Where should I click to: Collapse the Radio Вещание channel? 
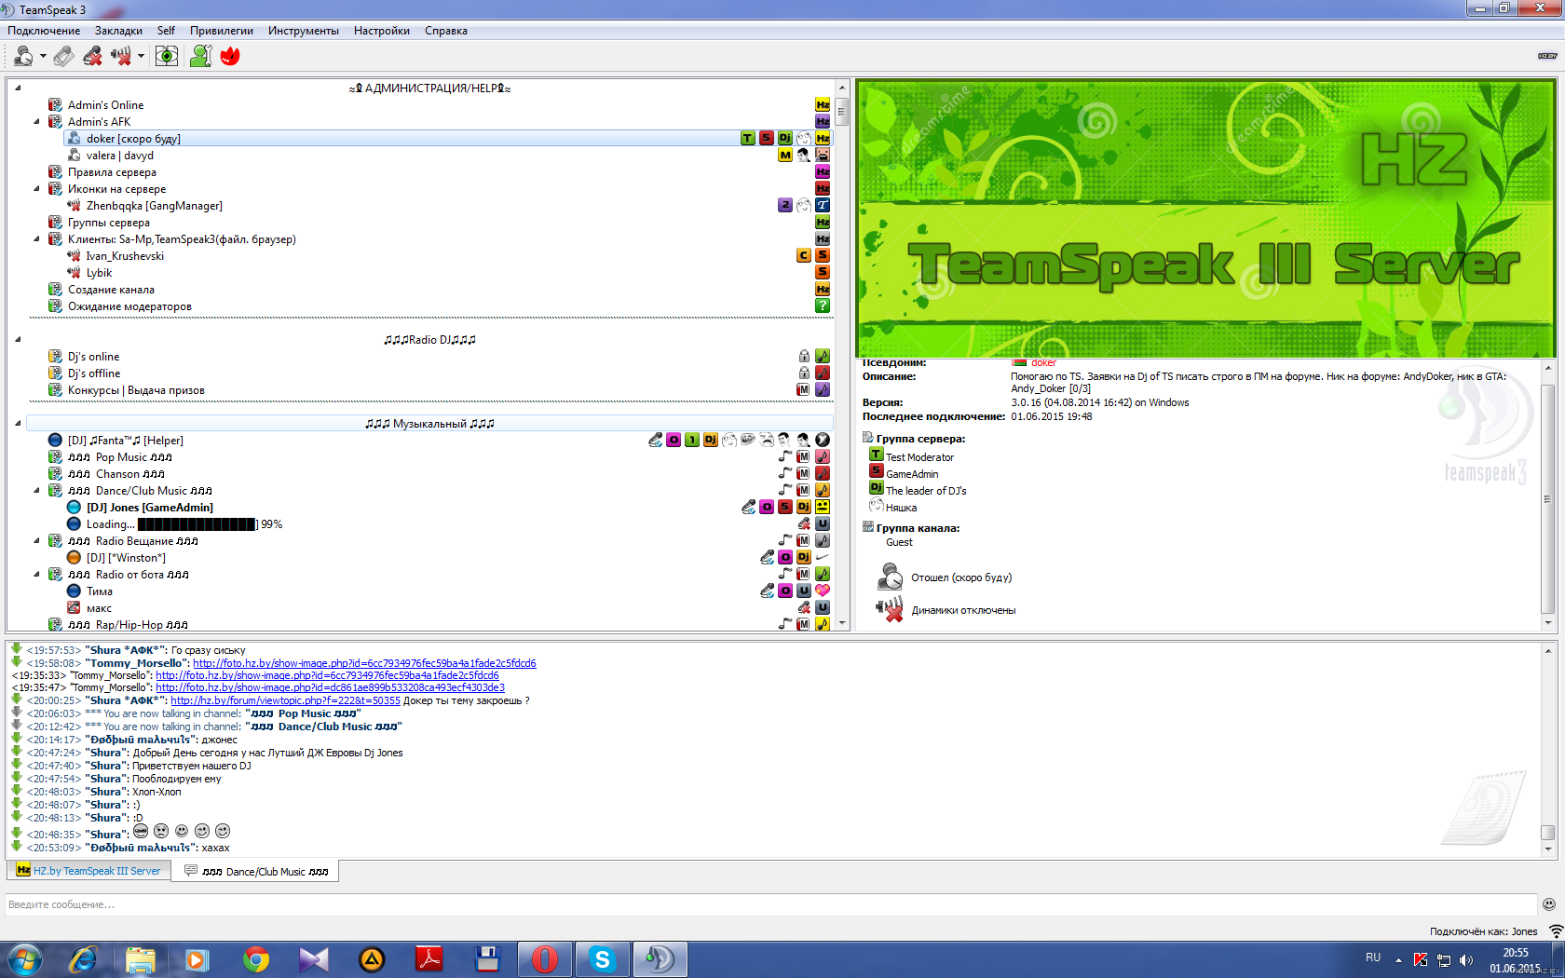[36, 541]
